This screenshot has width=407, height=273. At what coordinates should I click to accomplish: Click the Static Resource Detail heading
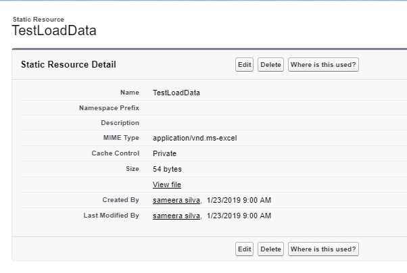[68, 65]
